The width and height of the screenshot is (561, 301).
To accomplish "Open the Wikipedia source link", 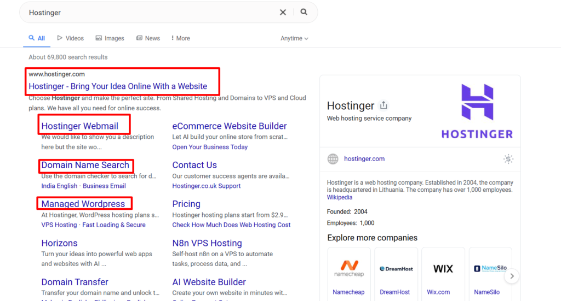I will click(340, 197).
